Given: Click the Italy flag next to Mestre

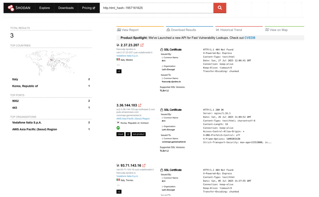Looking at the screenshot, I should (x=118, y=60).
